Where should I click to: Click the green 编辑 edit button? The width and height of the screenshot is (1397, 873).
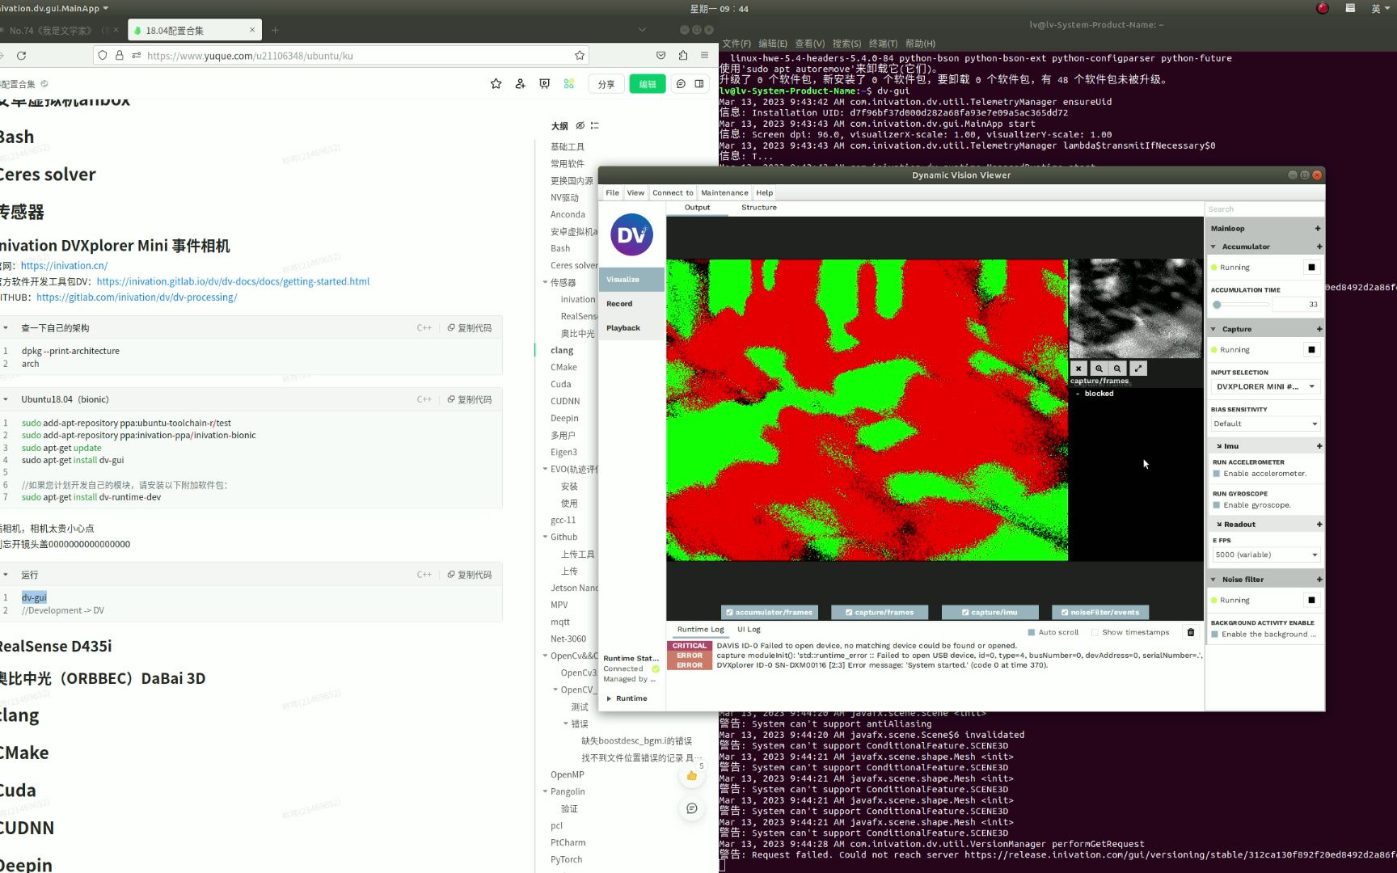(648, 84)
